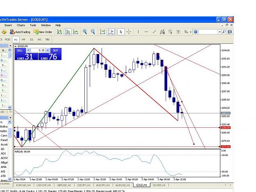Expand the search box dropdown arrow
The width and height of the screenshot is (256, 192).
pos(220,32)
